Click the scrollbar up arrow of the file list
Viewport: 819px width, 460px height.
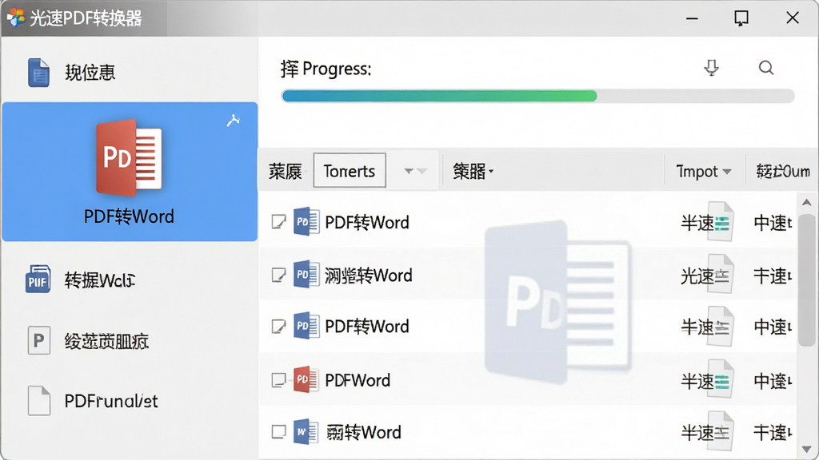(x=806, y=202)
